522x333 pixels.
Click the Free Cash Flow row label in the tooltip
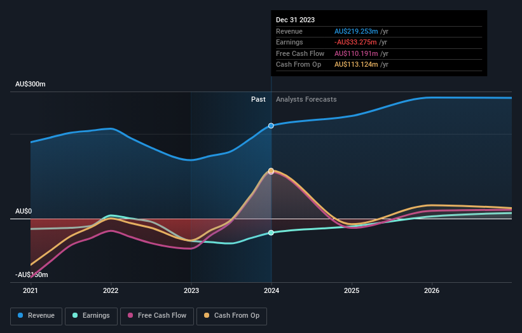[x=300, y=53]
